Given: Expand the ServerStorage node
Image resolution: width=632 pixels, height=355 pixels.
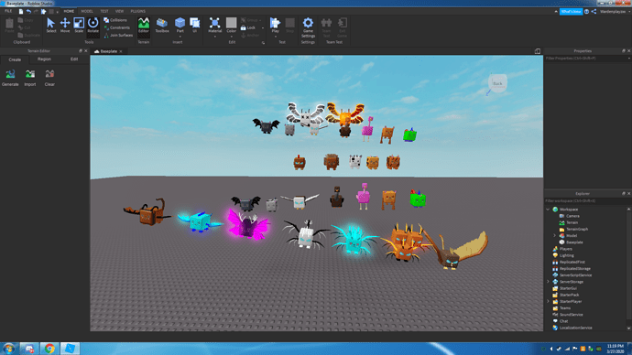Looking at the screenshot, I should (548, 282).
